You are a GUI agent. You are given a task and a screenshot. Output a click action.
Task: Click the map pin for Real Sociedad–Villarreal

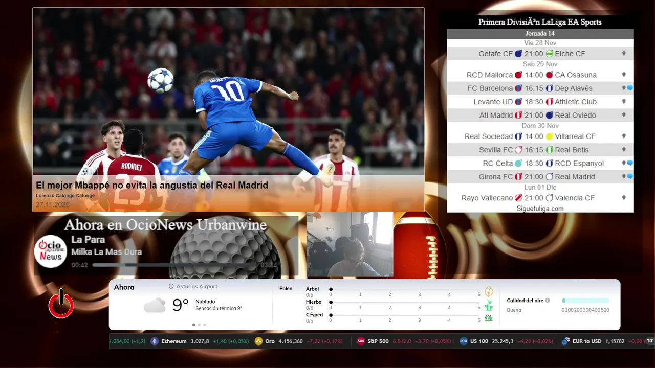coord(624,136)
